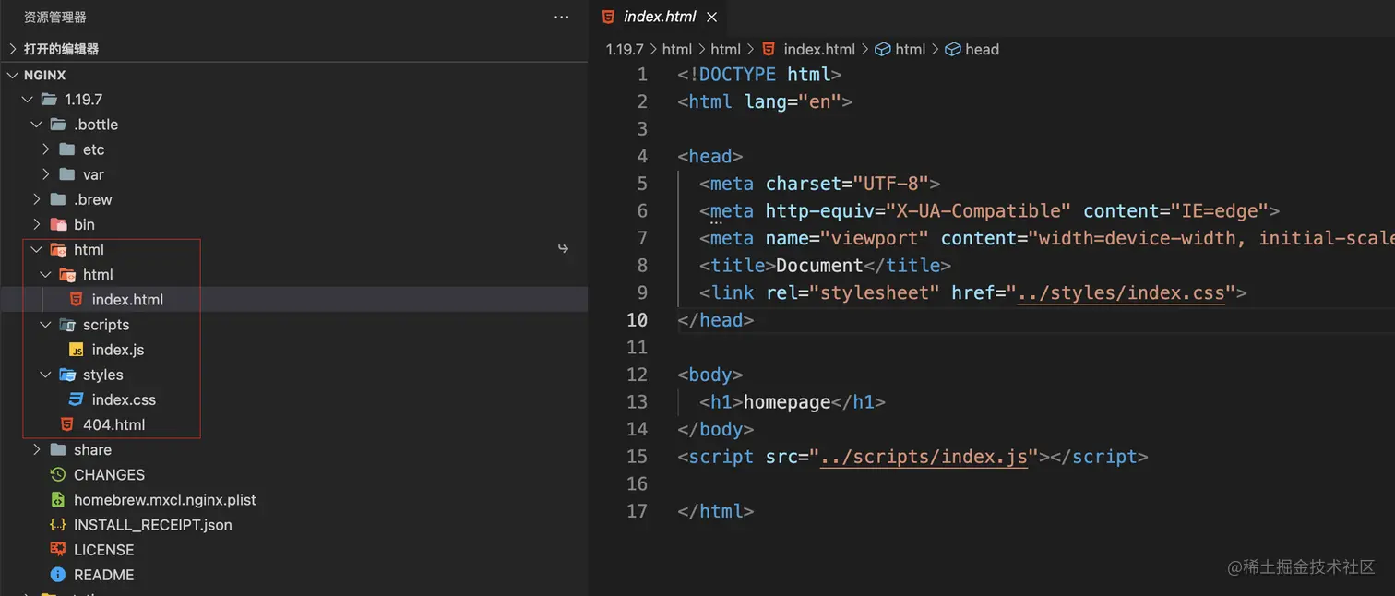Screen dimensions: 1395x596
Task: Click the "X-UA-Compatible" attribute value
Action: coord(978,211)
